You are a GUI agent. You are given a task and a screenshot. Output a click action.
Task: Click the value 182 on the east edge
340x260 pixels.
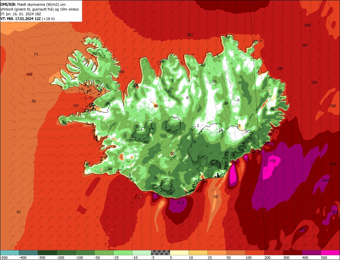pyautogui.click(x=333, y=106)
